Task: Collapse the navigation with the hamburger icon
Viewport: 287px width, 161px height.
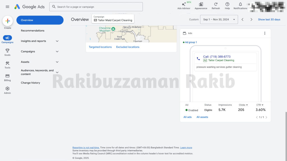Action: tap(7, 7)
